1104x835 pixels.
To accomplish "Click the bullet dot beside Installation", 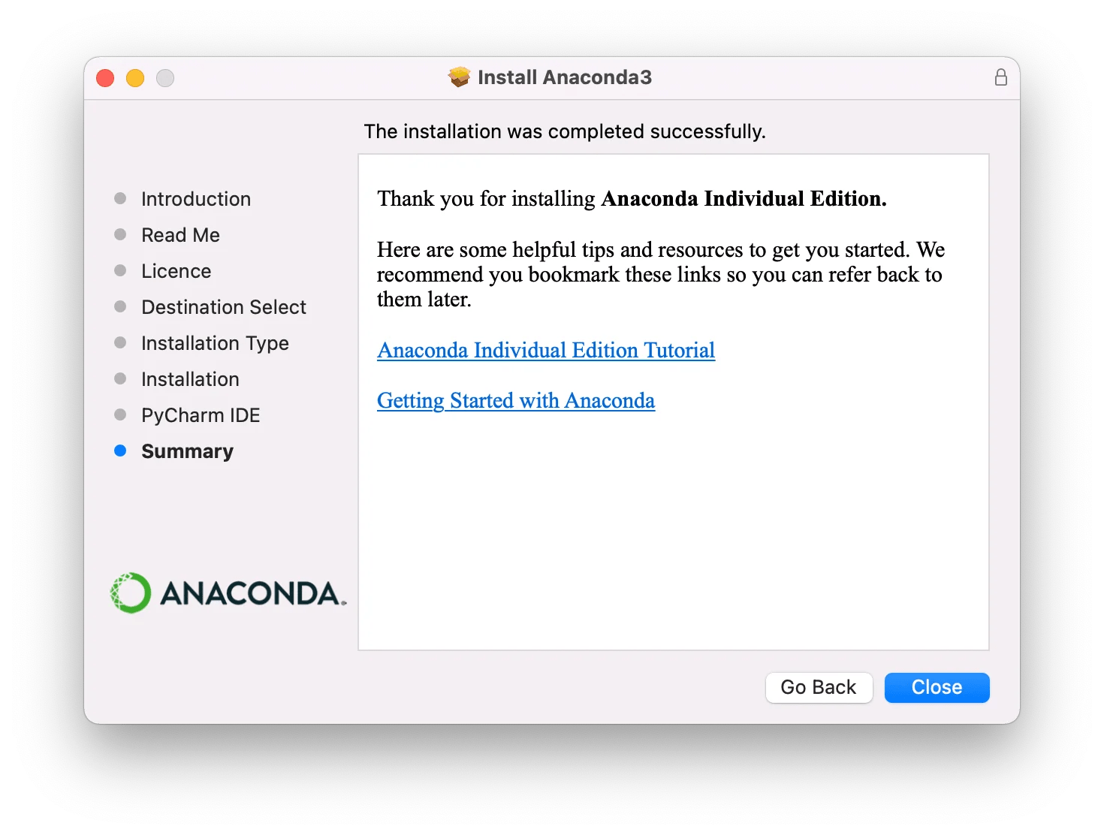I will click(121, 378).
